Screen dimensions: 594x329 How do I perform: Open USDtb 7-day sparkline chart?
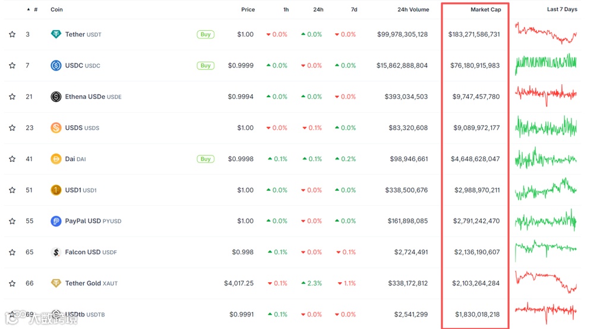tap(546, 313)
